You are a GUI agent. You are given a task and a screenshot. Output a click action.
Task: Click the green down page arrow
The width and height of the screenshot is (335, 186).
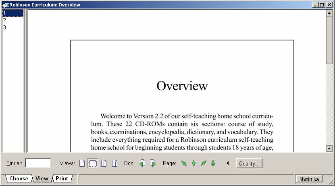[194, 163]
